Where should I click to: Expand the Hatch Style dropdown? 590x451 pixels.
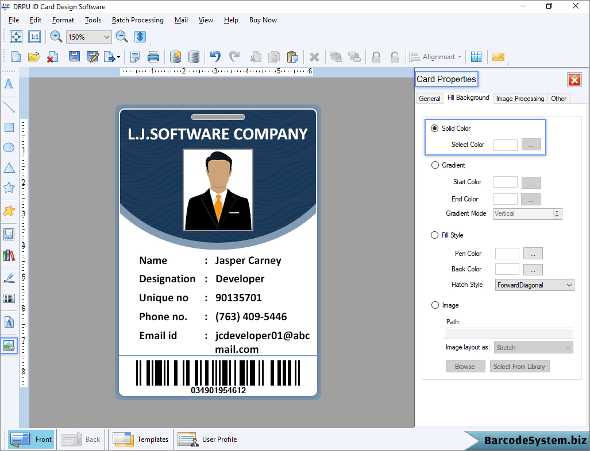tap(569, 285)
